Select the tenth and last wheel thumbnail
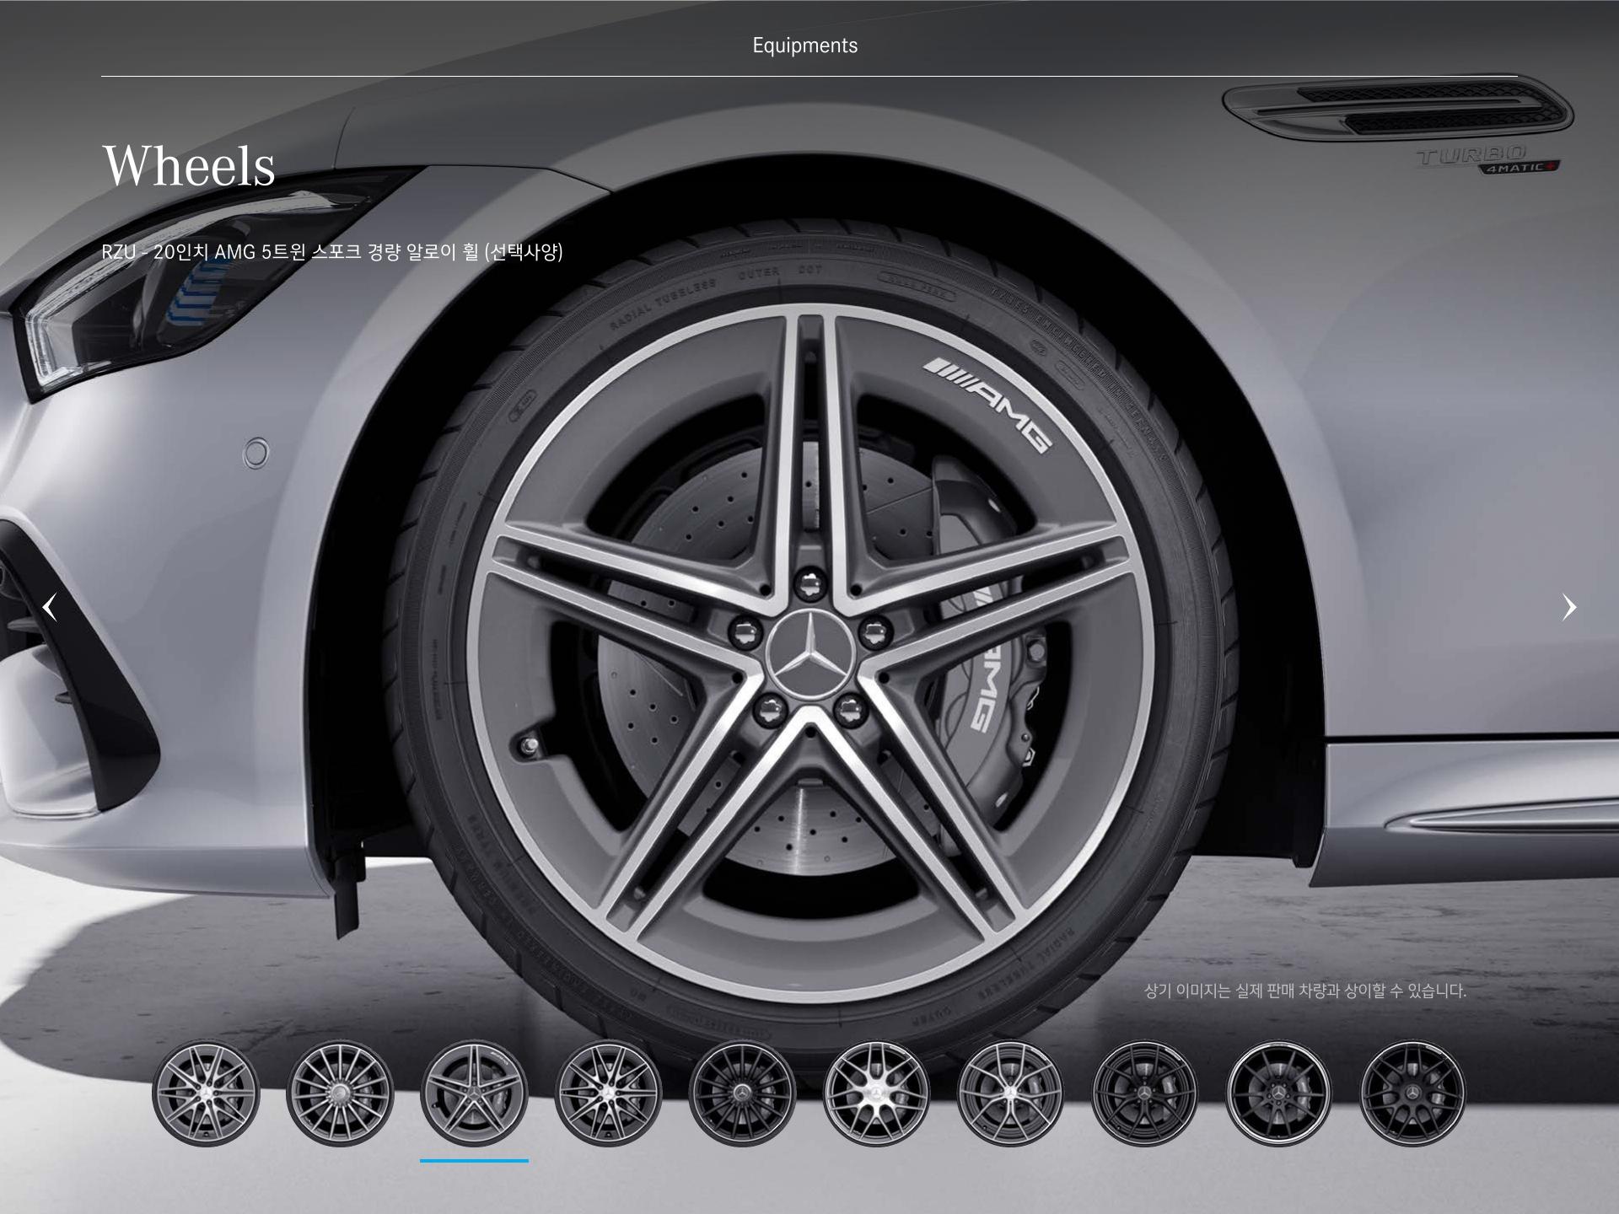The image size is (1619, 1214). 1412,1093
